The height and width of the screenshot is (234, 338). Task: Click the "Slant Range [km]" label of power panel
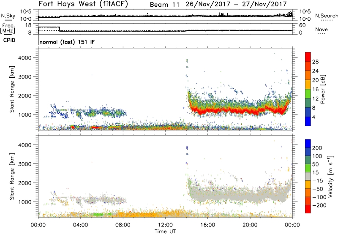click(12, 89)
